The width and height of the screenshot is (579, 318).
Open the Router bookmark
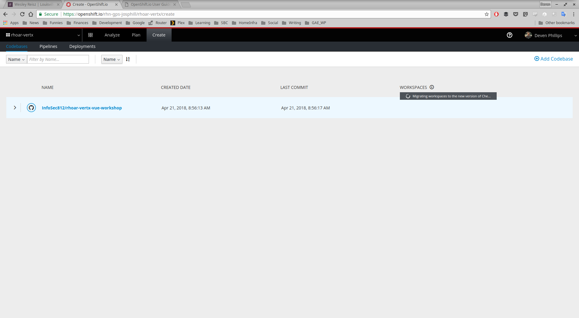tap(157, 23)
